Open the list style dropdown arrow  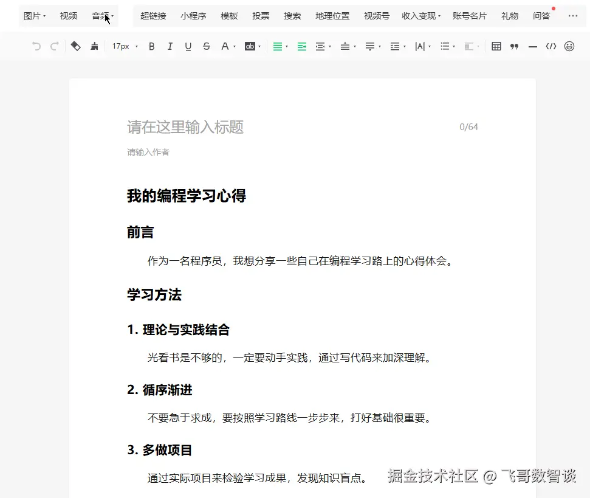[x=454, y=47]
